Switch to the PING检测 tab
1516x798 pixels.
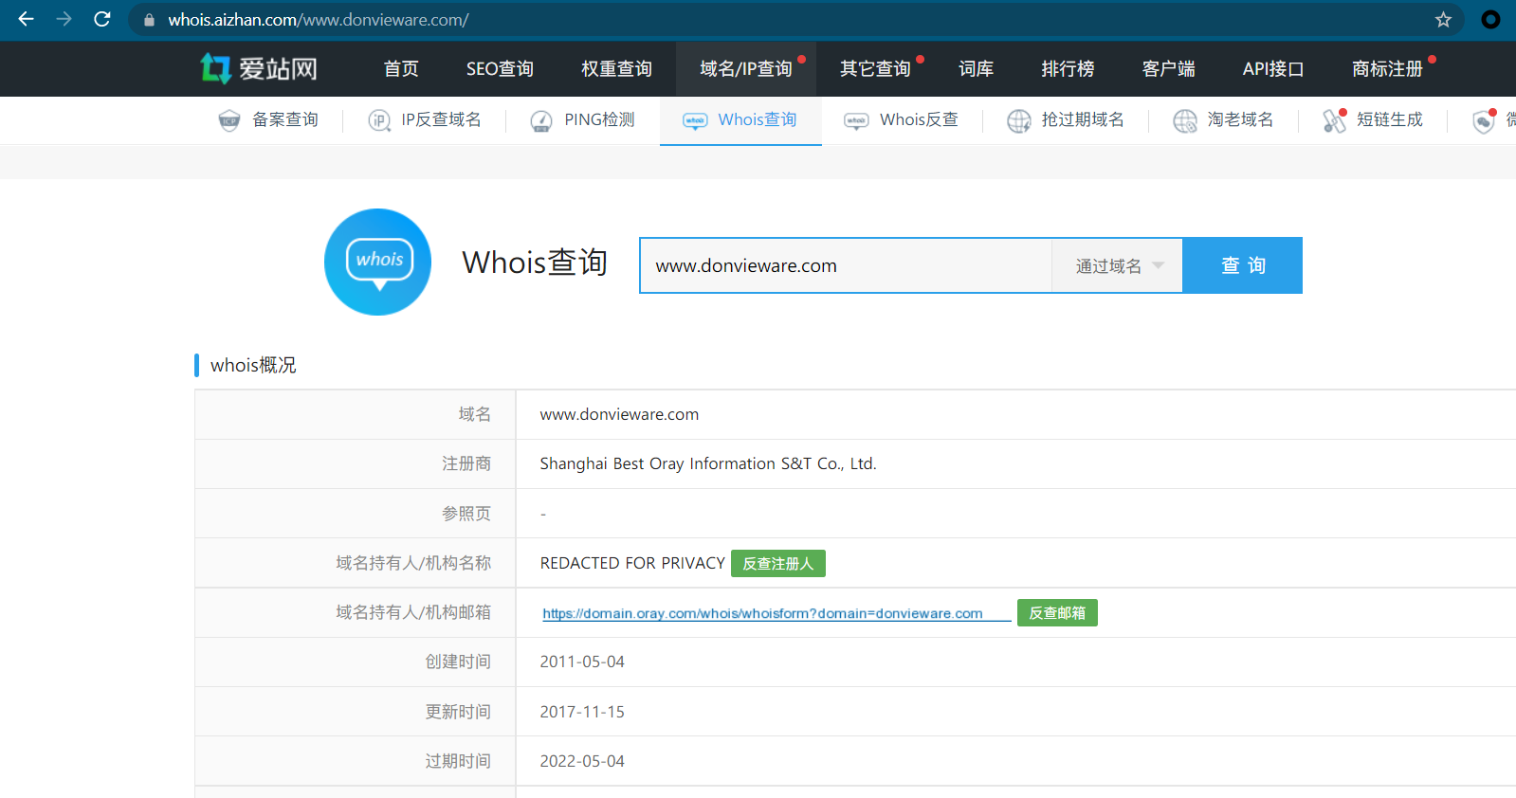(599, 120)
